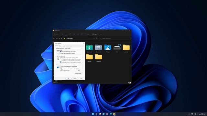Switch to the View tab in Folder Options
The height and width of the screenshot is (116, 207).
60,46
